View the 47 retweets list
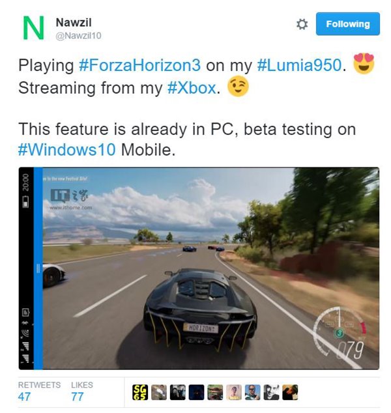Viewport: 391px width, 413px height. click(39, 392)
